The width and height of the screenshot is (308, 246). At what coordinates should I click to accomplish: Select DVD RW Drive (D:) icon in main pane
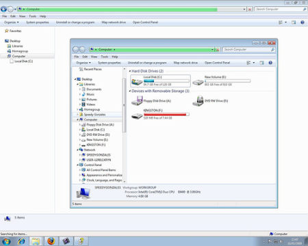pos(198,101)
